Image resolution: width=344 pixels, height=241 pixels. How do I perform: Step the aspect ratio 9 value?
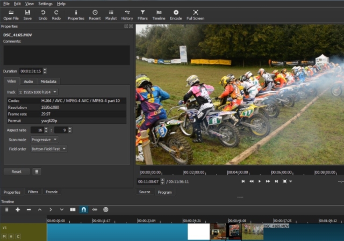[x=70, y=130]
